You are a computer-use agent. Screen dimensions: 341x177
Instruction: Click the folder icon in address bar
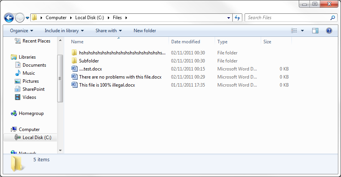click(x=34, y=17)
